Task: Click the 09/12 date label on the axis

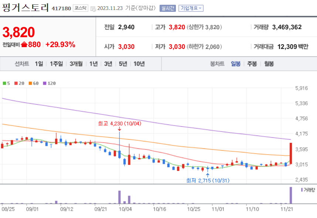Action: (x=67, y=209)
